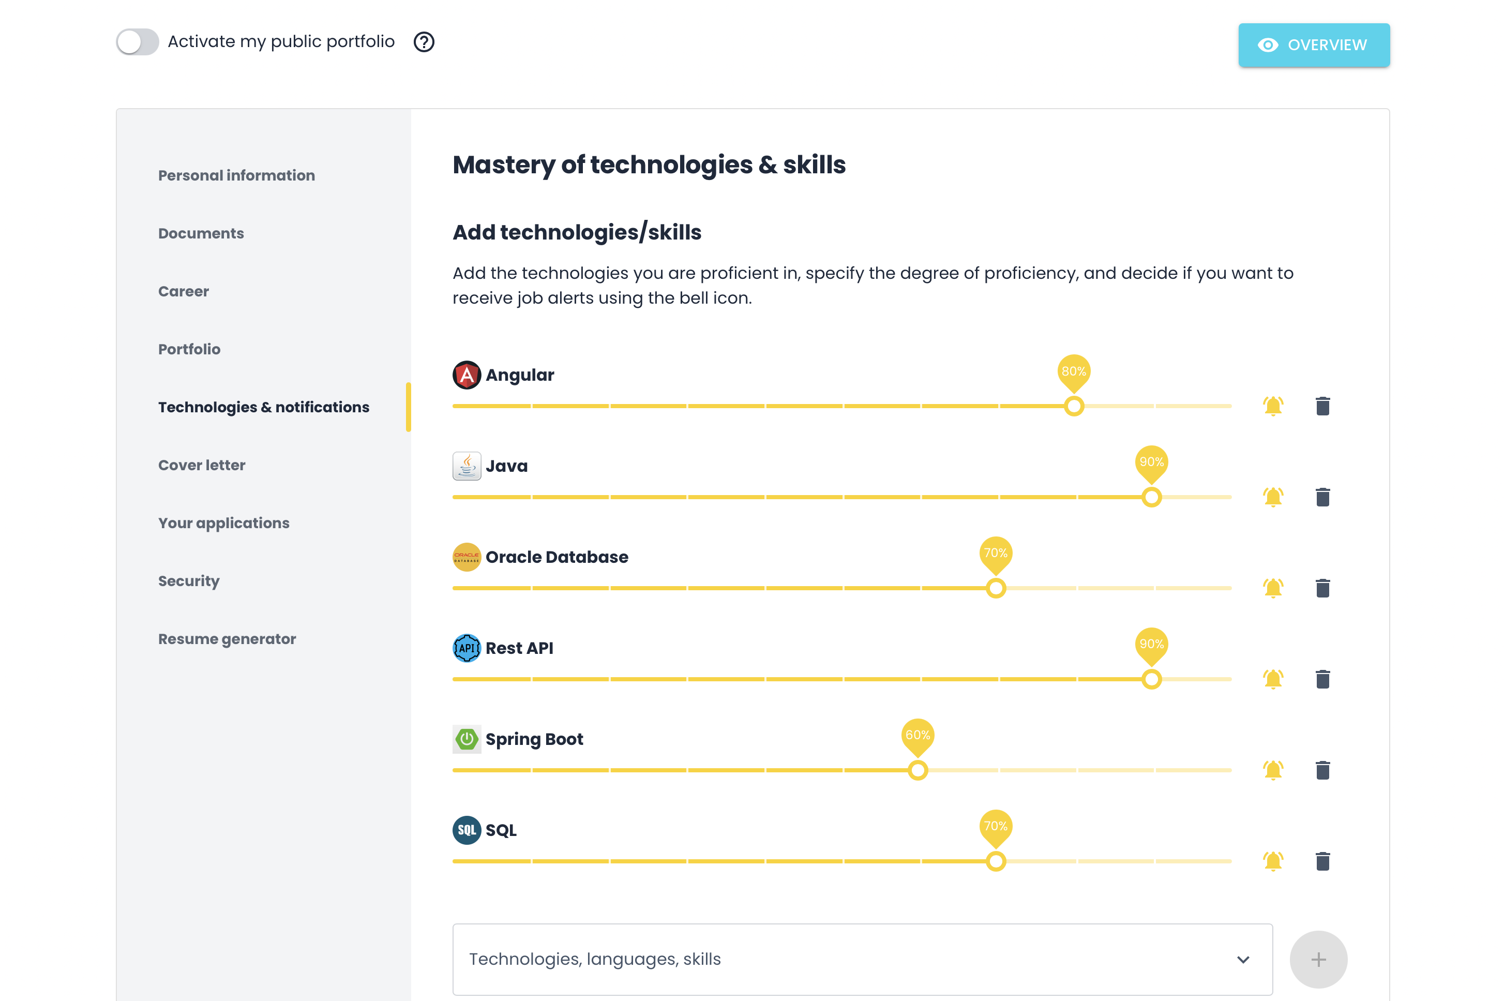This screenshot has width=1504, height=1001.
Task: Toggle job alert bell for SQL
Action: point(1272,861)
